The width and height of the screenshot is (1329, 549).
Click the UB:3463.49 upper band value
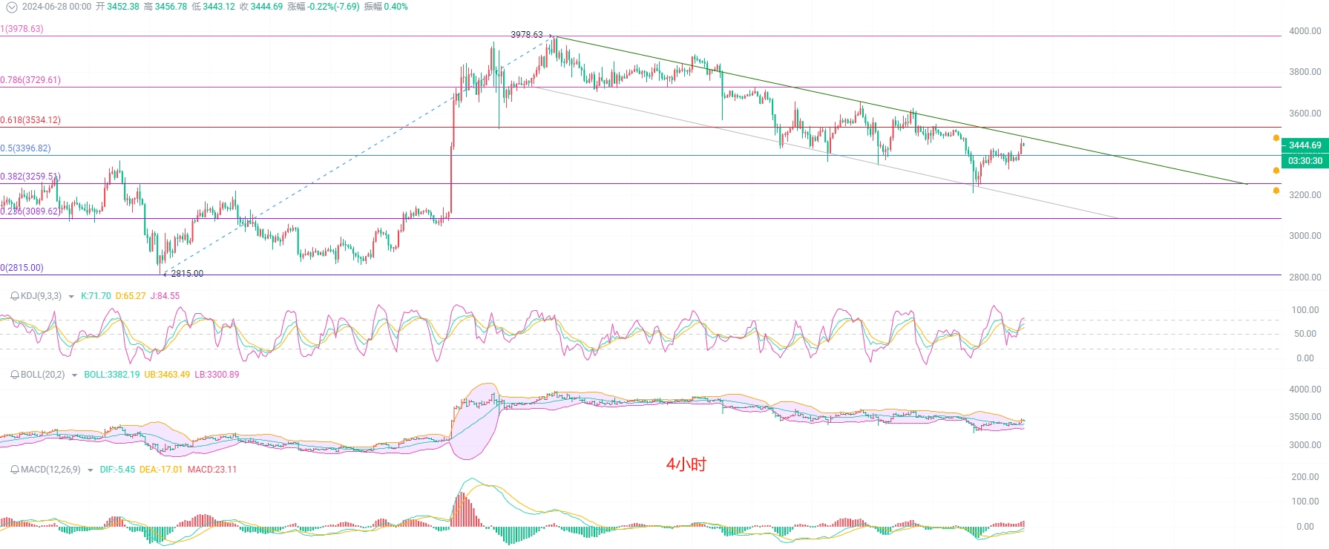tap(167, 375)
